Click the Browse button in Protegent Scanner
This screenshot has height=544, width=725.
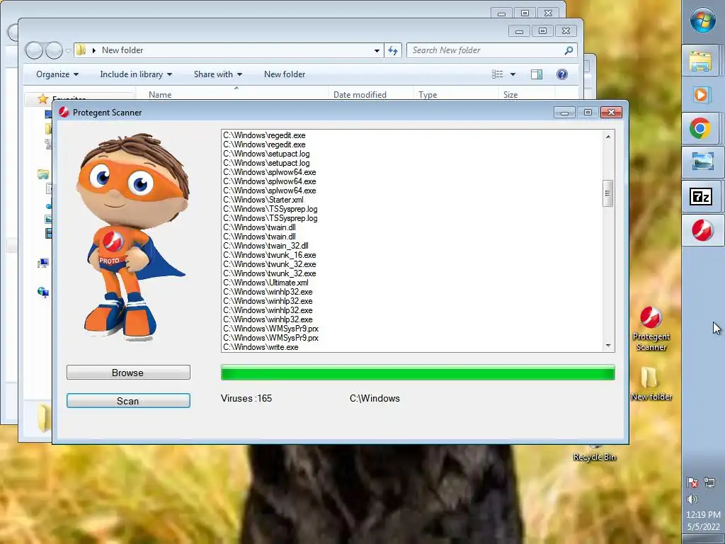(x=128, y=373)
